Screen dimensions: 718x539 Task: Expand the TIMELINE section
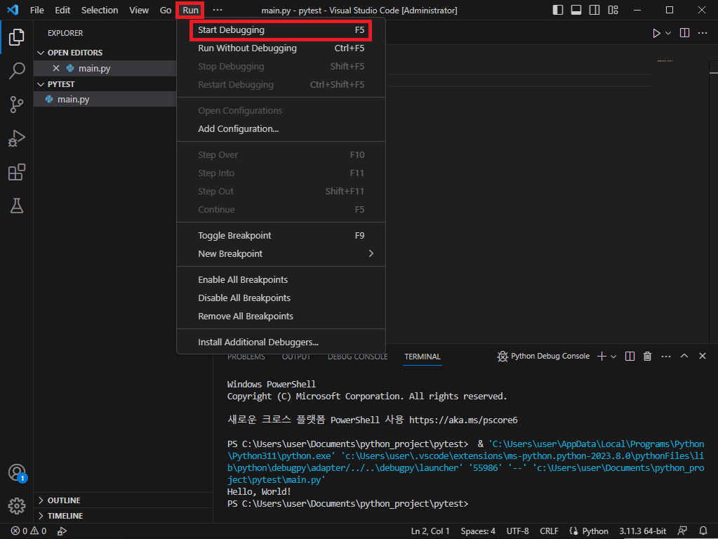65,516
